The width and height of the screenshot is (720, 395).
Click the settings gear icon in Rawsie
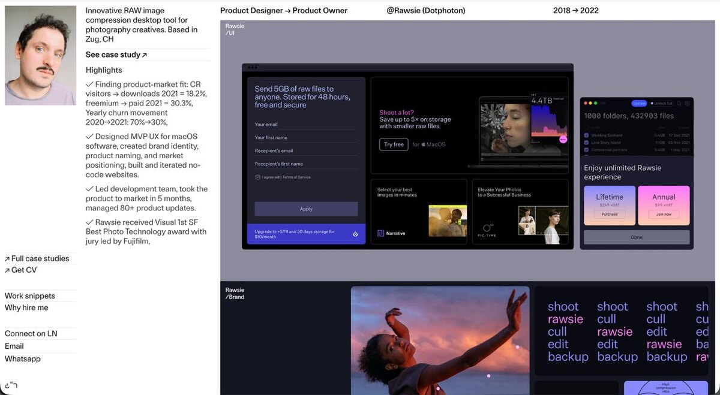[688, 104]
